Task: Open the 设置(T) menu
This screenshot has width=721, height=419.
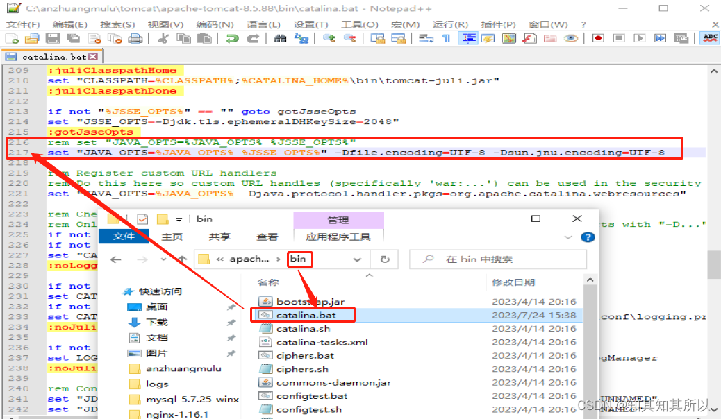Action: (311, 24)
